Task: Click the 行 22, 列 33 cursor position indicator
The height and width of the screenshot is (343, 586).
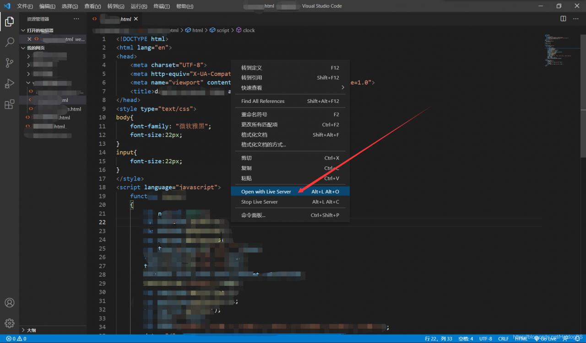Action: pos(439,339)
